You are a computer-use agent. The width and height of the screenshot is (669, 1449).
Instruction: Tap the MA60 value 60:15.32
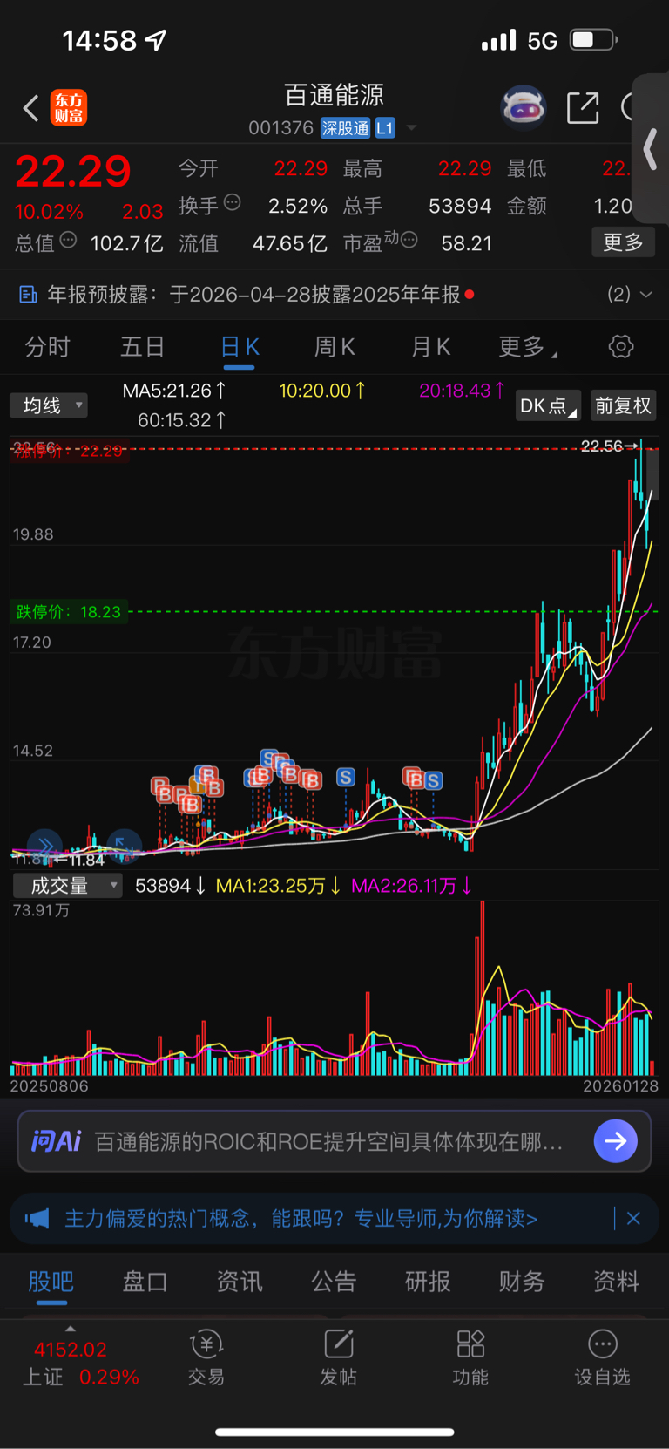pyautogui.click(x=182, y=420)
